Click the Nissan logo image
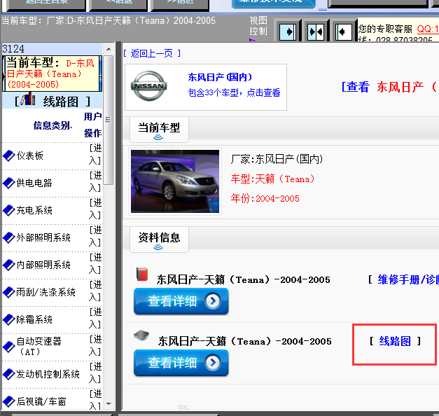This screenshot has height=416, width=439. (149, 85)
